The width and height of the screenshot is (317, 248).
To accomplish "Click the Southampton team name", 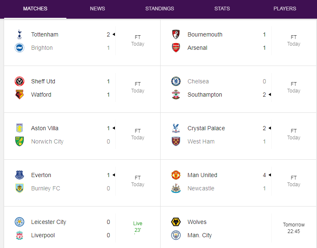I will [x=205, y=95].
